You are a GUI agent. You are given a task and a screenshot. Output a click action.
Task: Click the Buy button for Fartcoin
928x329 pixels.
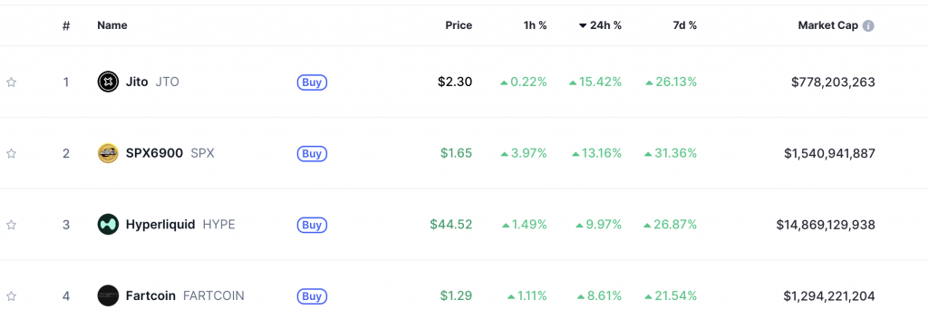click(312, 295)
